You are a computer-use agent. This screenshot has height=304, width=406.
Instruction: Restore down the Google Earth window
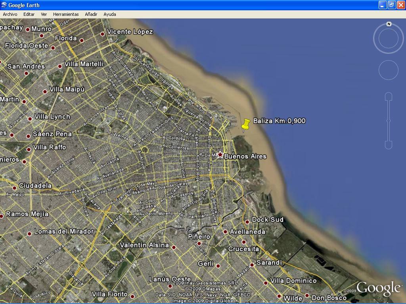click(392, 5)
